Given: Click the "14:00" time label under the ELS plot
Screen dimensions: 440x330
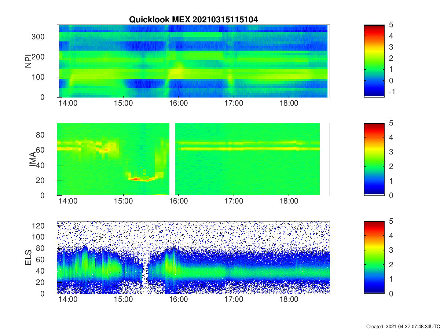Looking at the screenshot, I should pos(68,300).
